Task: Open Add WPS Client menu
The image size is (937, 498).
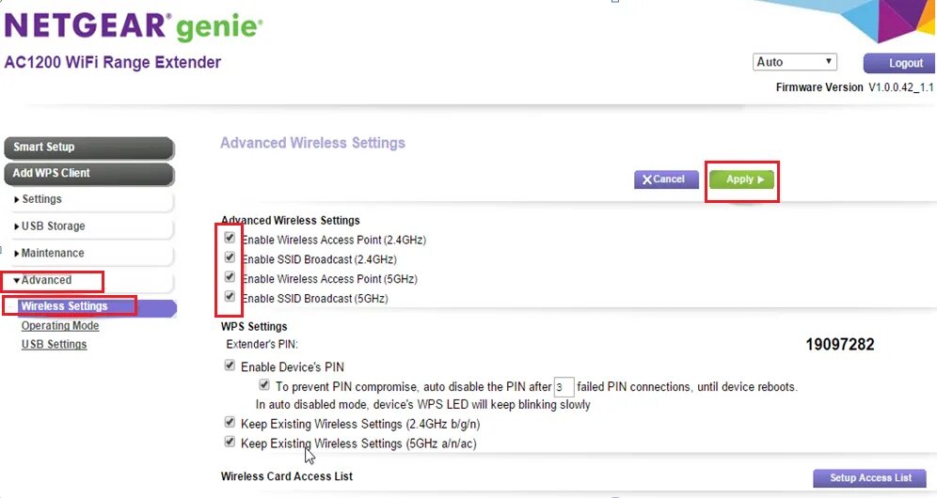Action: (89, 173)
